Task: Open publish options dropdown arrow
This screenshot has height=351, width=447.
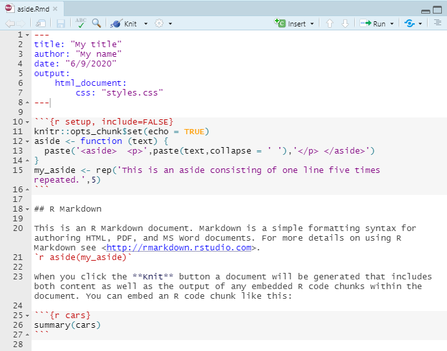Action: pos(420,24)
